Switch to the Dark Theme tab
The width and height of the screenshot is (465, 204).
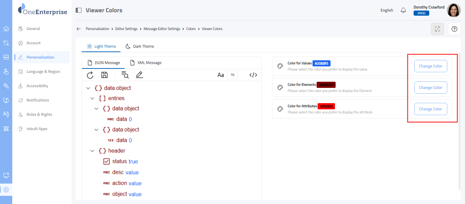point(140,46)
